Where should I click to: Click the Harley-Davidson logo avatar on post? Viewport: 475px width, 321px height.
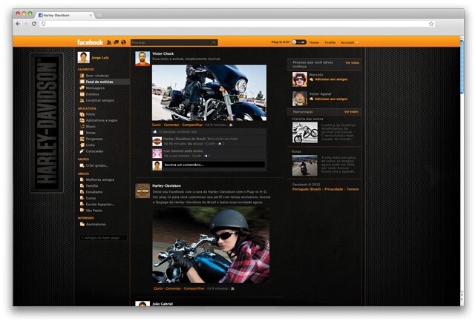tap(142, 191)
